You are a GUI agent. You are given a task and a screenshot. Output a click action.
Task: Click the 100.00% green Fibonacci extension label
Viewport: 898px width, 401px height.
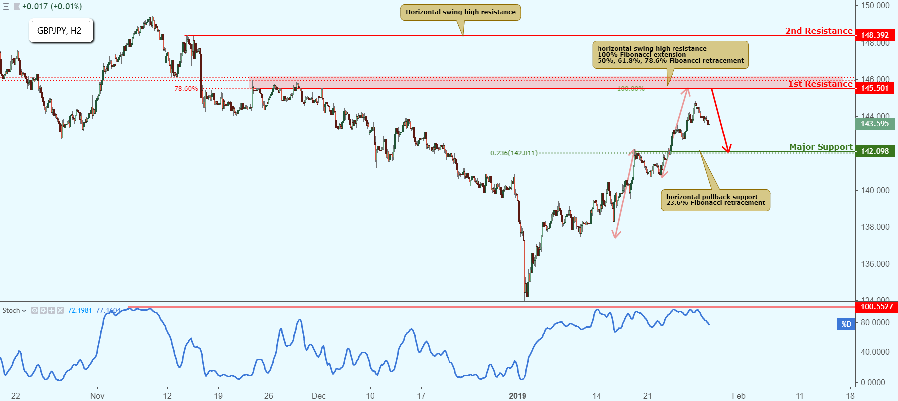[631, 89]
